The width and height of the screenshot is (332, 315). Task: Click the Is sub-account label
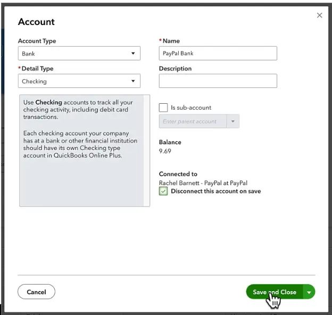pos(191,107)
